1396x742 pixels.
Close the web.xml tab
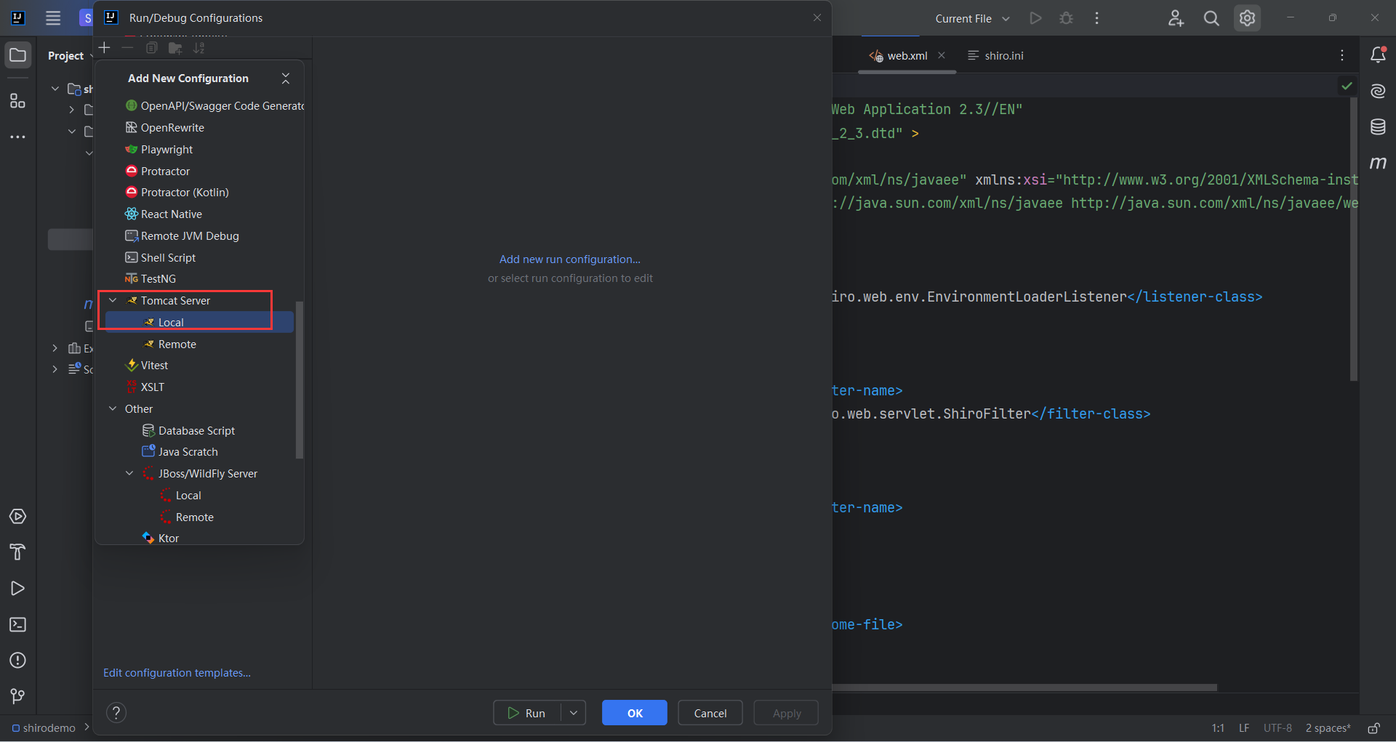click(x=942, y=55)
